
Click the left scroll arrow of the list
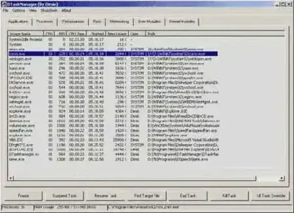(11, 178)
